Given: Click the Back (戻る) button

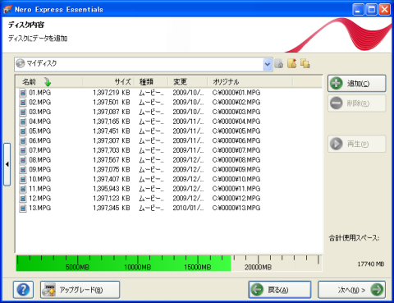Looking at the screenshot, I should point(280,290).
